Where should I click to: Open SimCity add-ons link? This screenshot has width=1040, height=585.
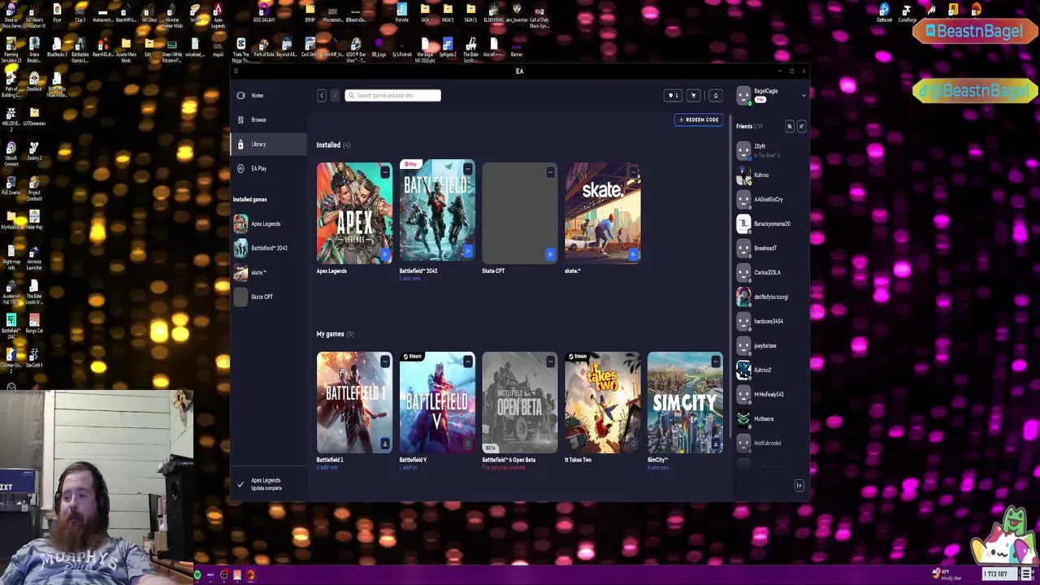point(657,468)
